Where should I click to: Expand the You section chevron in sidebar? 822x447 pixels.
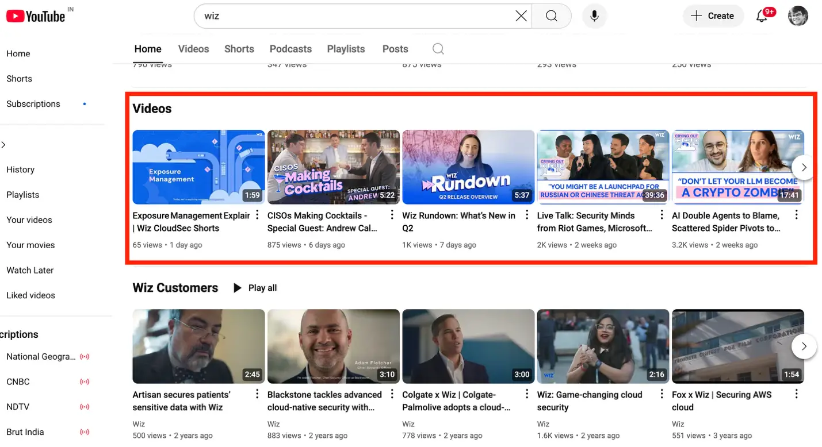pyautogui.click(x=3, y=145)
